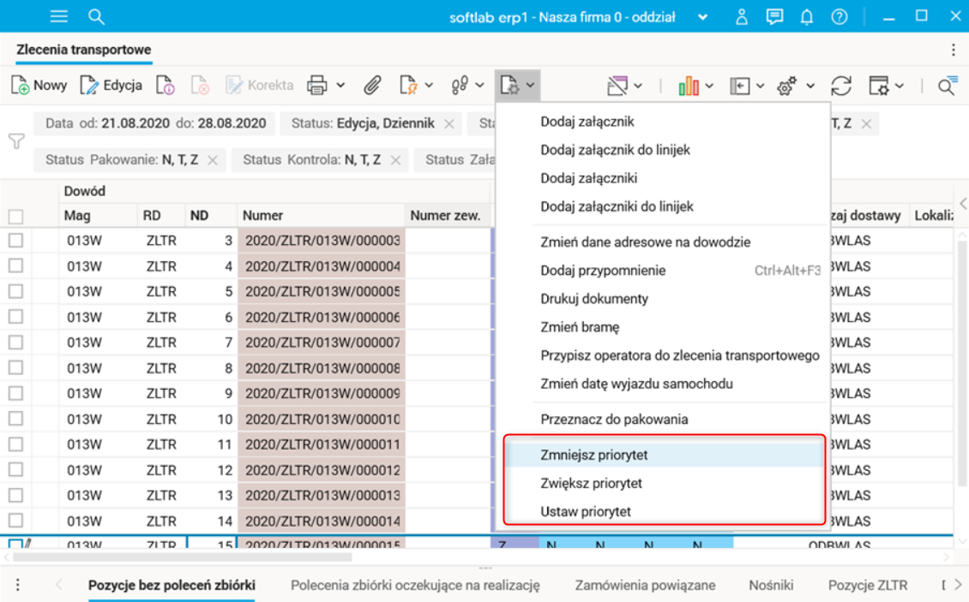Check the row with ND 3
Image resolution: width=969 pixels, height=602 pixels.
point(16,240)
